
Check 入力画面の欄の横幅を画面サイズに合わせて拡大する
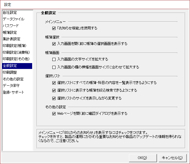(54, 67)
